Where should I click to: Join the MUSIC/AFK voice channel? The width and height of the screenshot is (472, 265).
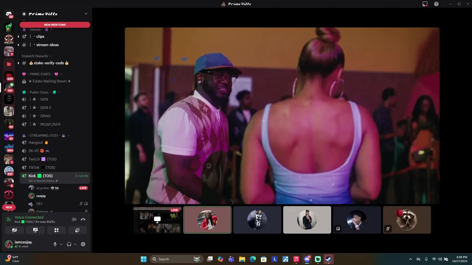coord(55,124)
